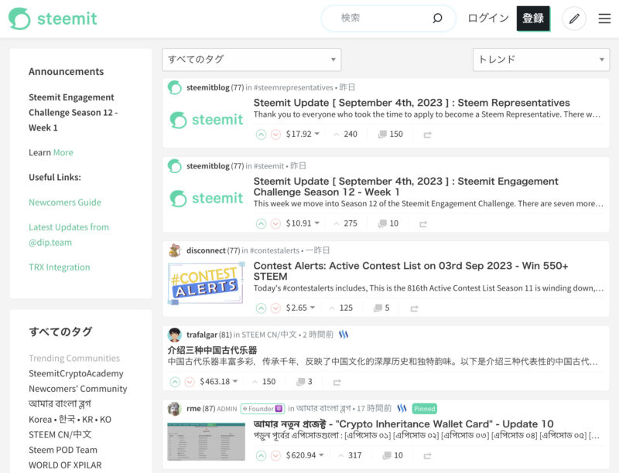Select Steem POD Team community

(x=63, y=450)
